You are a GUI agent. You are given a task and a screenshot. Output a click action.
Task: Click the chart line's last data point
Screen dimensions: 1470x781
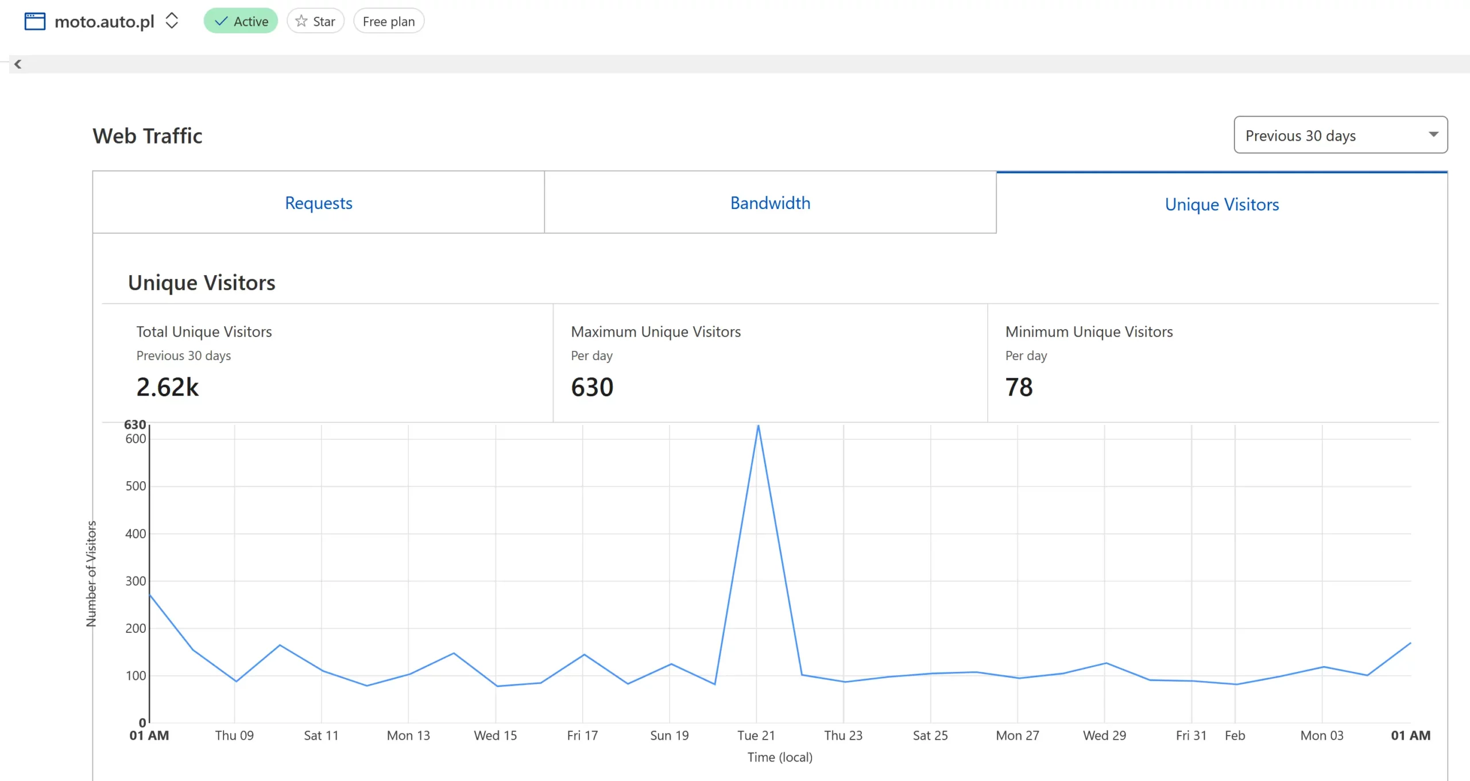point(1410,643)
